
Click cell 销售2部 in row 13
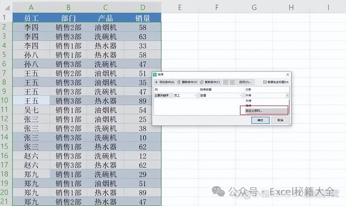(68, 128)
